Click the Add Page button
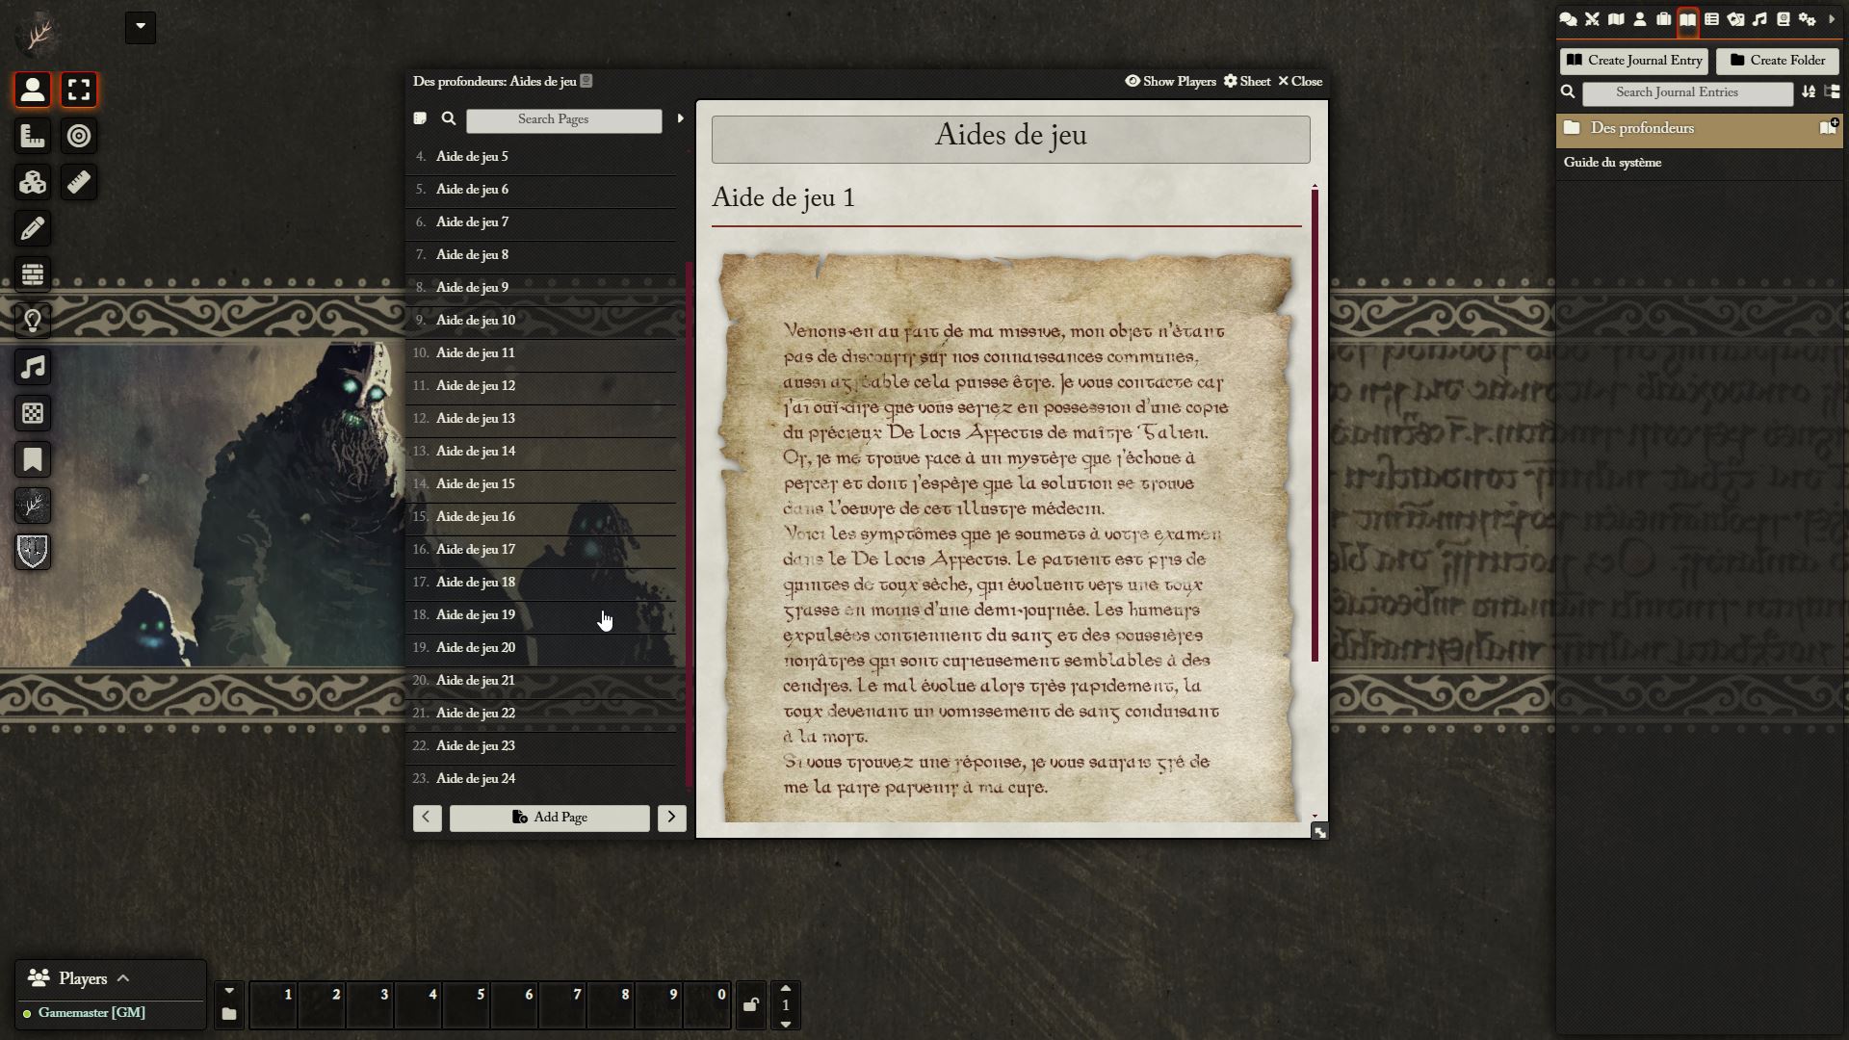1849x1040 pixels. (x=549, y=818)
